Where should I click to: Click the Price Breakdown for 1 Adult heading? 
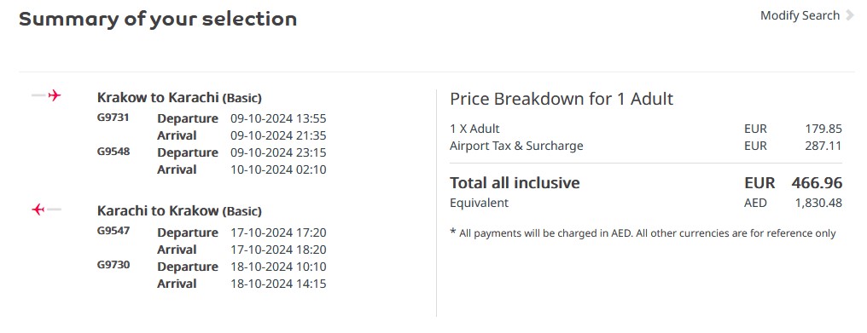(x=562, y=99)
